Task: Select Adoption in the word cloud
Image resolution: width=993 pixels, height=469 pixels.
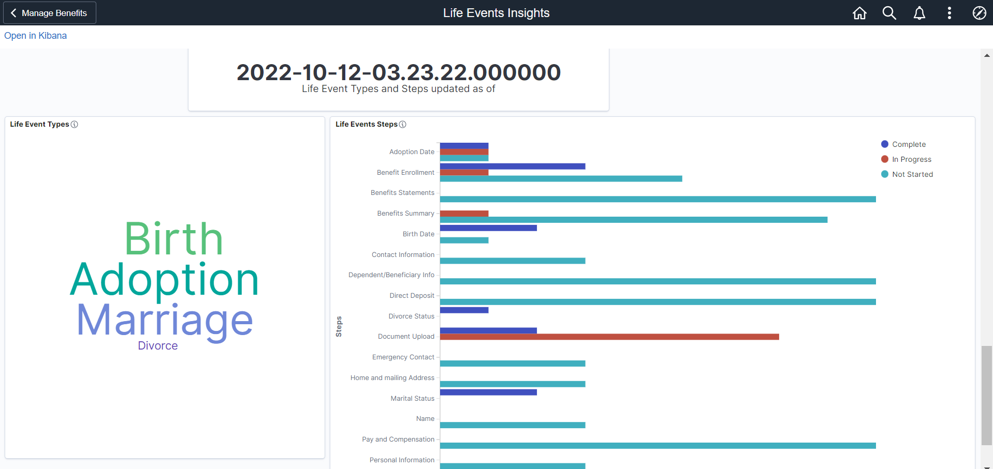Action: (165, 279)
